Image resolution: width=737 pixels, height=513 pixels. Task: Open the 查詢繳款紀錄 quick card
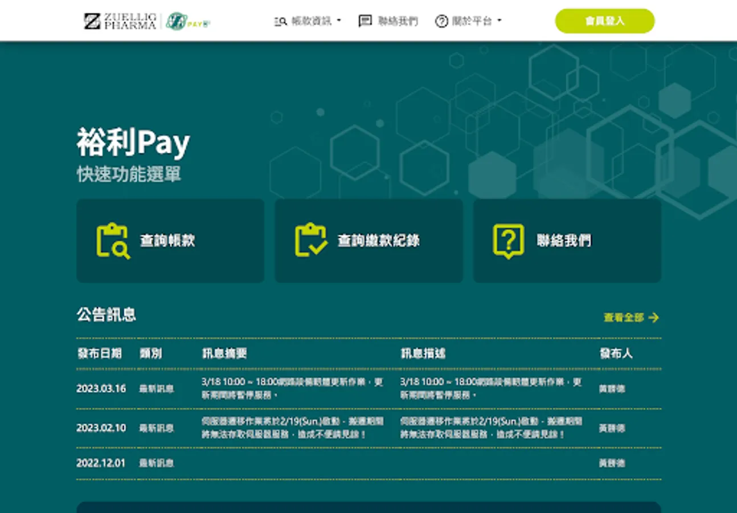pos(368,241)
